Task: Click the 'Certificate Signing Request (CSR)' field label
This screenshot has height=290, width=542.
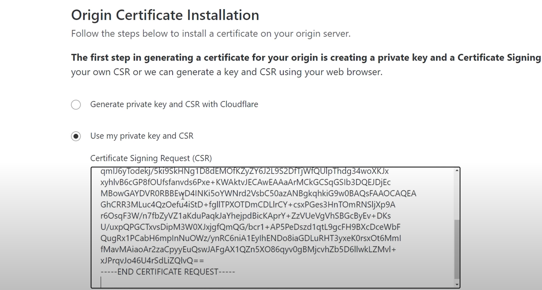Action: click(151, 158)
